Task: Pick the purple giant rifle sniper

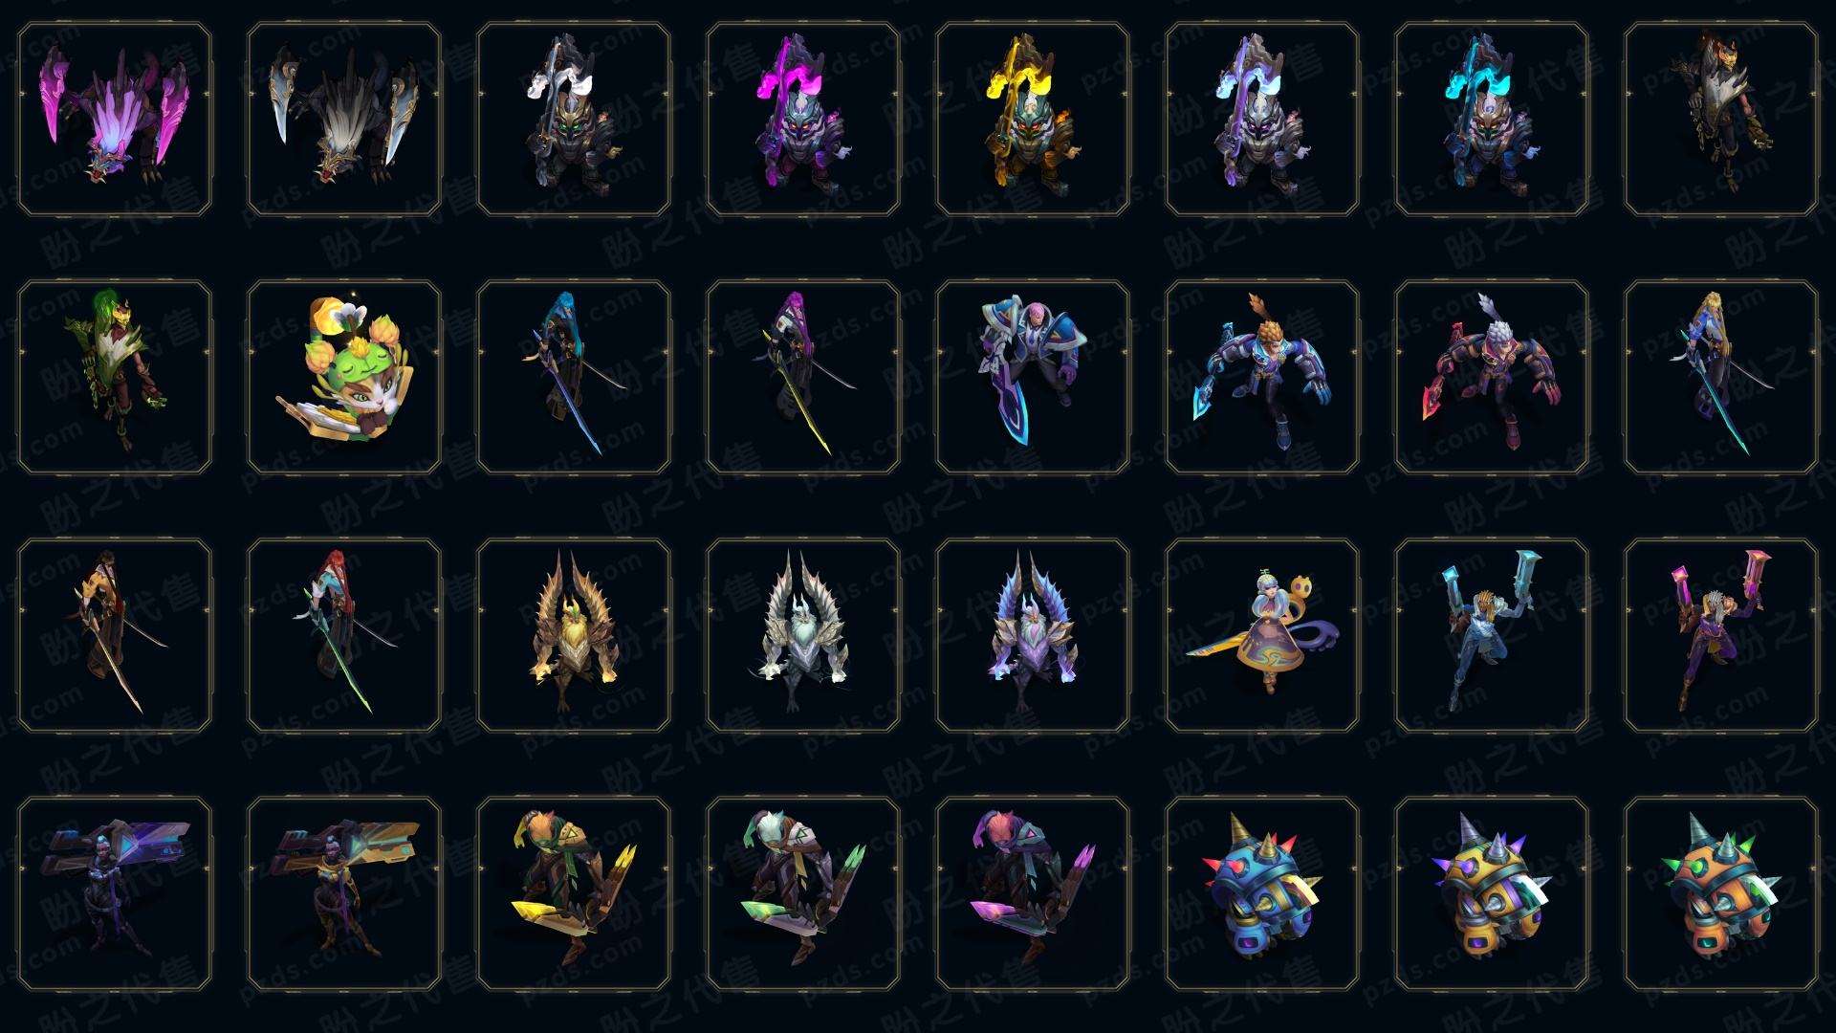Action: (115, 893)
